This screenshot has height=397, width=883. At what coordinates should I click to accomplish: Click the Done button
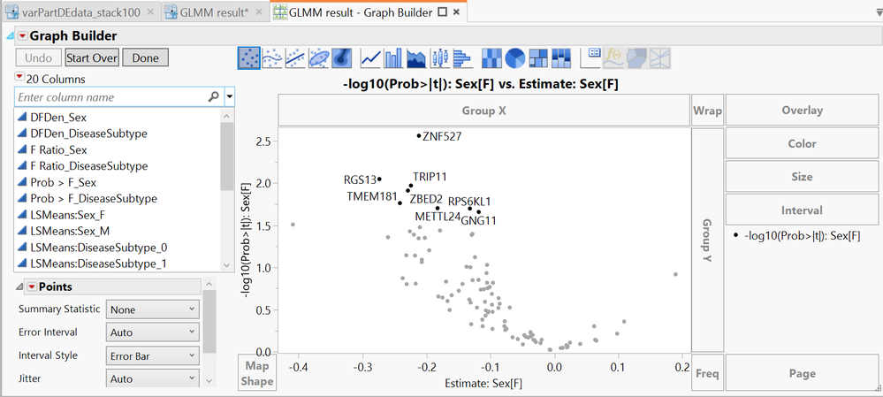click(x=145, y=58)
